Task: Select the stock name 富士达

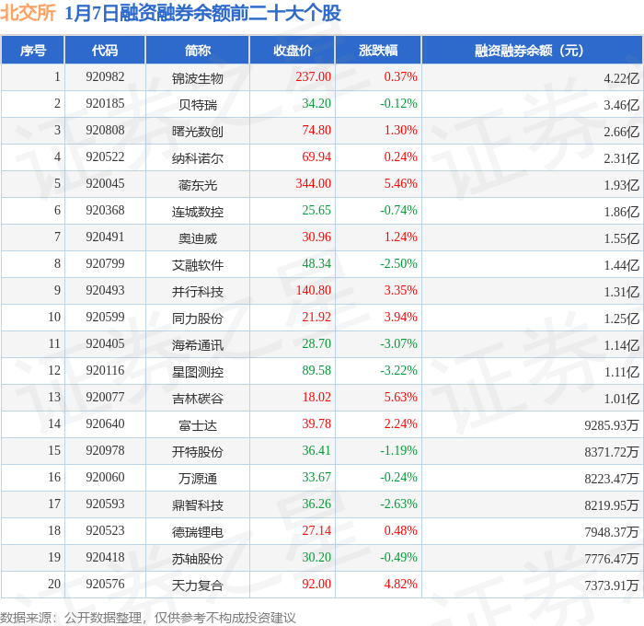Action: (x=198, y=425)
